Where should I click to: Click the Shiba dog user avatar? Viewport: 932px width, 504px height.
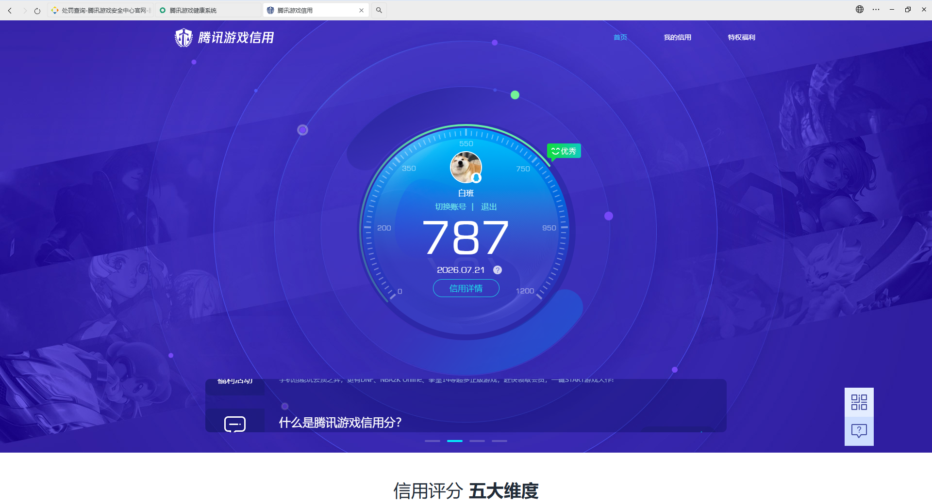466,167
